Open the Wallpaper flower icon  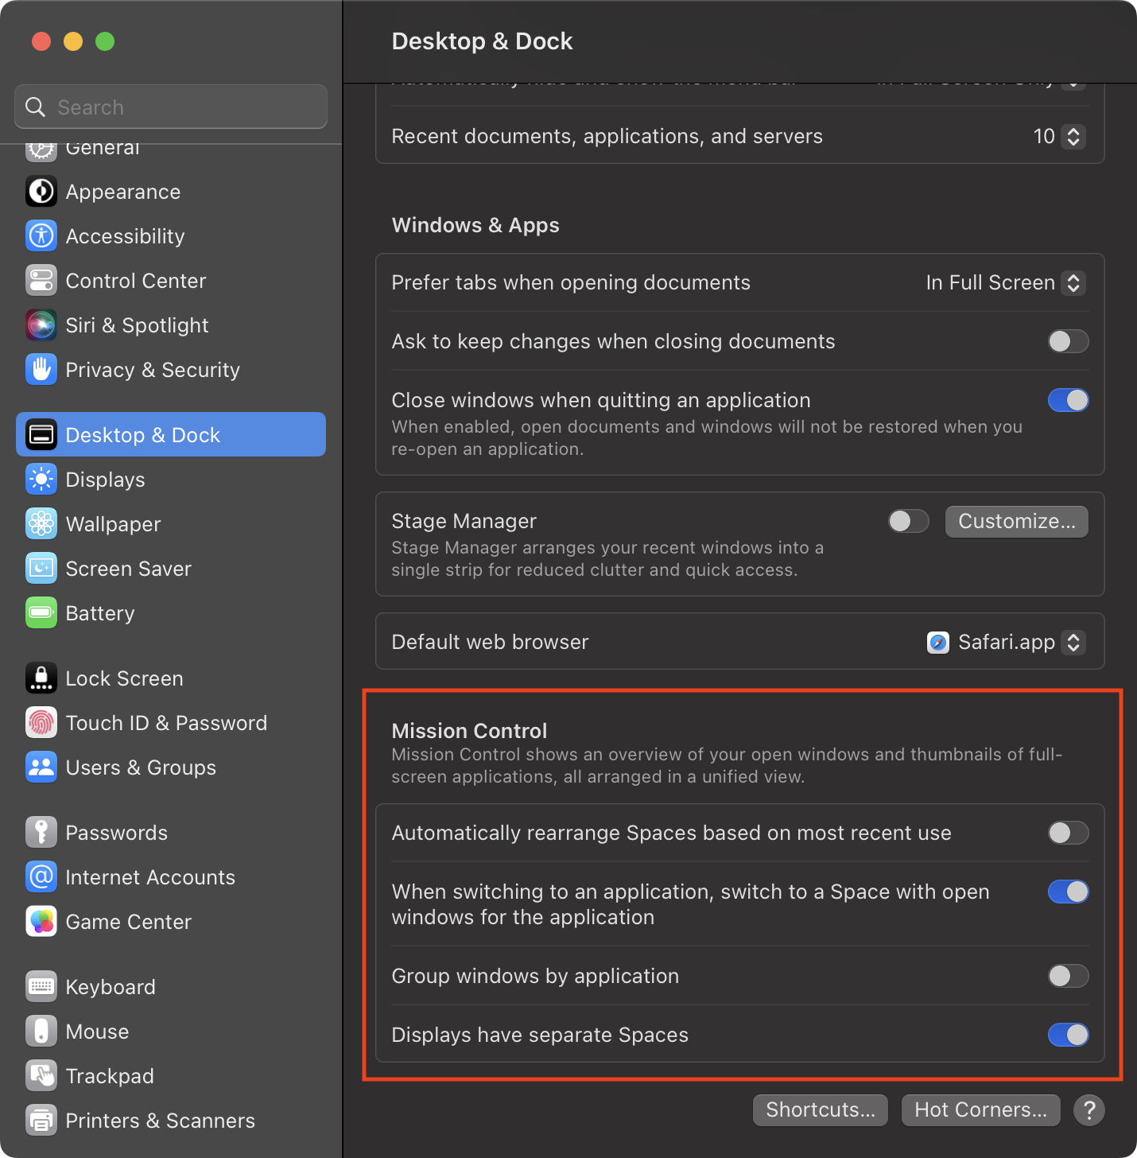41,524
